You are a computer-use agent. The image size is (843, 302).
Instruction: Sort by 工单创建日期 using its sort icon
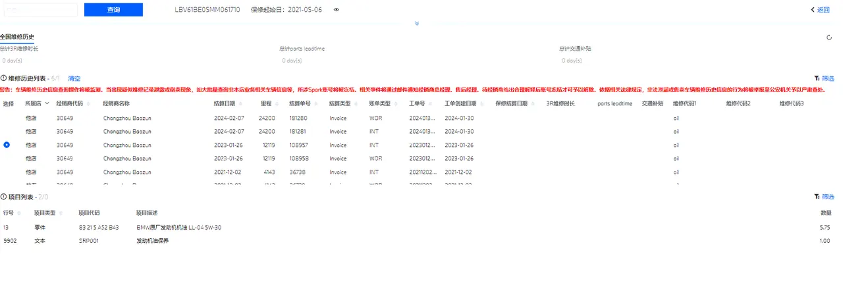coord(482,104)
